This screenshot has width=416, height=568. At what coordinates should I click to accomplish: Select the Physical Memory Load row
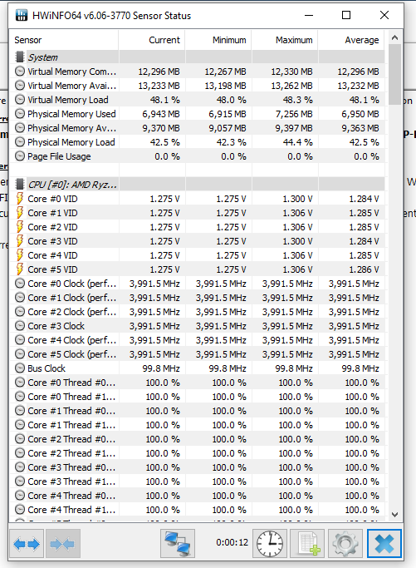(x=198, y=142)
